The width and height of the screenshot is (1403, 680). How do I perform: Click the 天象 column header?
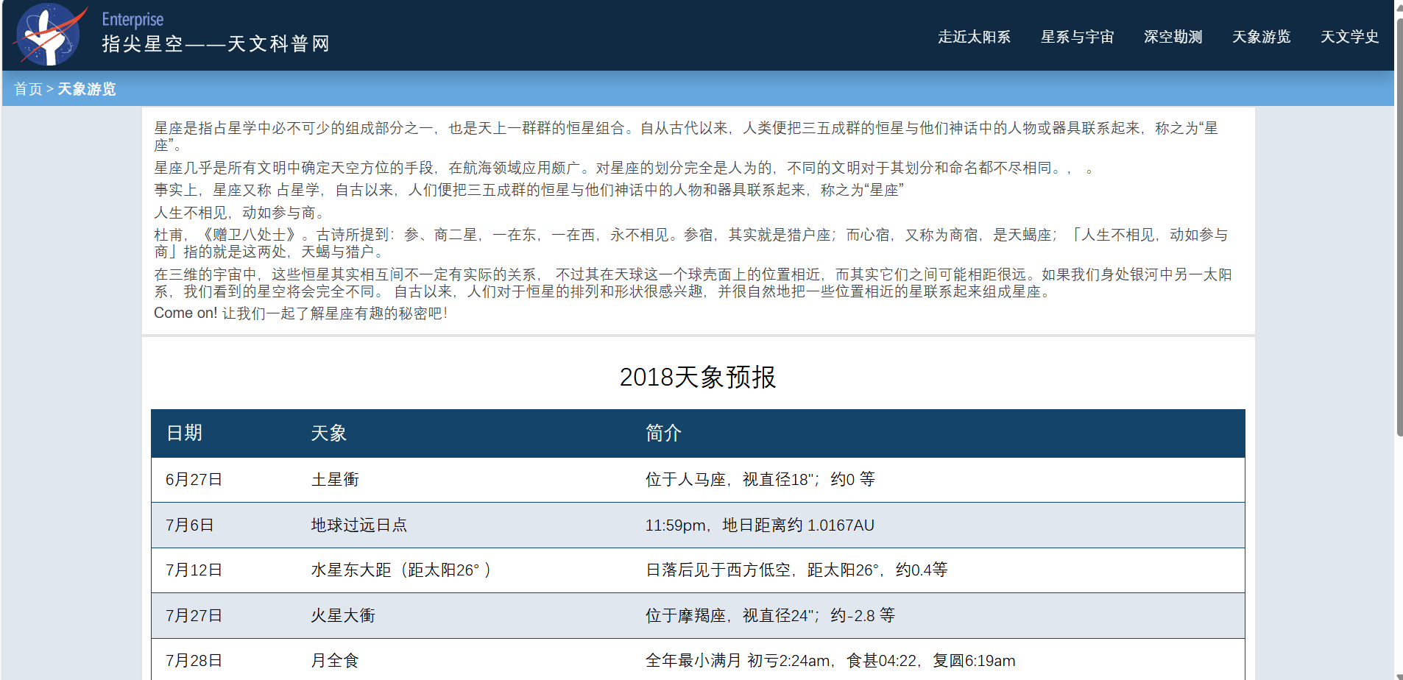[x=328, y=433]
